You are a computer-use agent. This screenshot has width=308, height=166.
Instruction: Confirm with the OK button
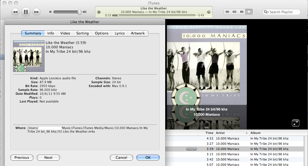pos(148,157)
